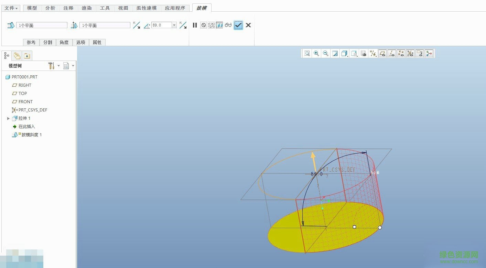Open the glasses verify-preview mode
The height and width of the screenshot is (268, 486).
point(228,25)
